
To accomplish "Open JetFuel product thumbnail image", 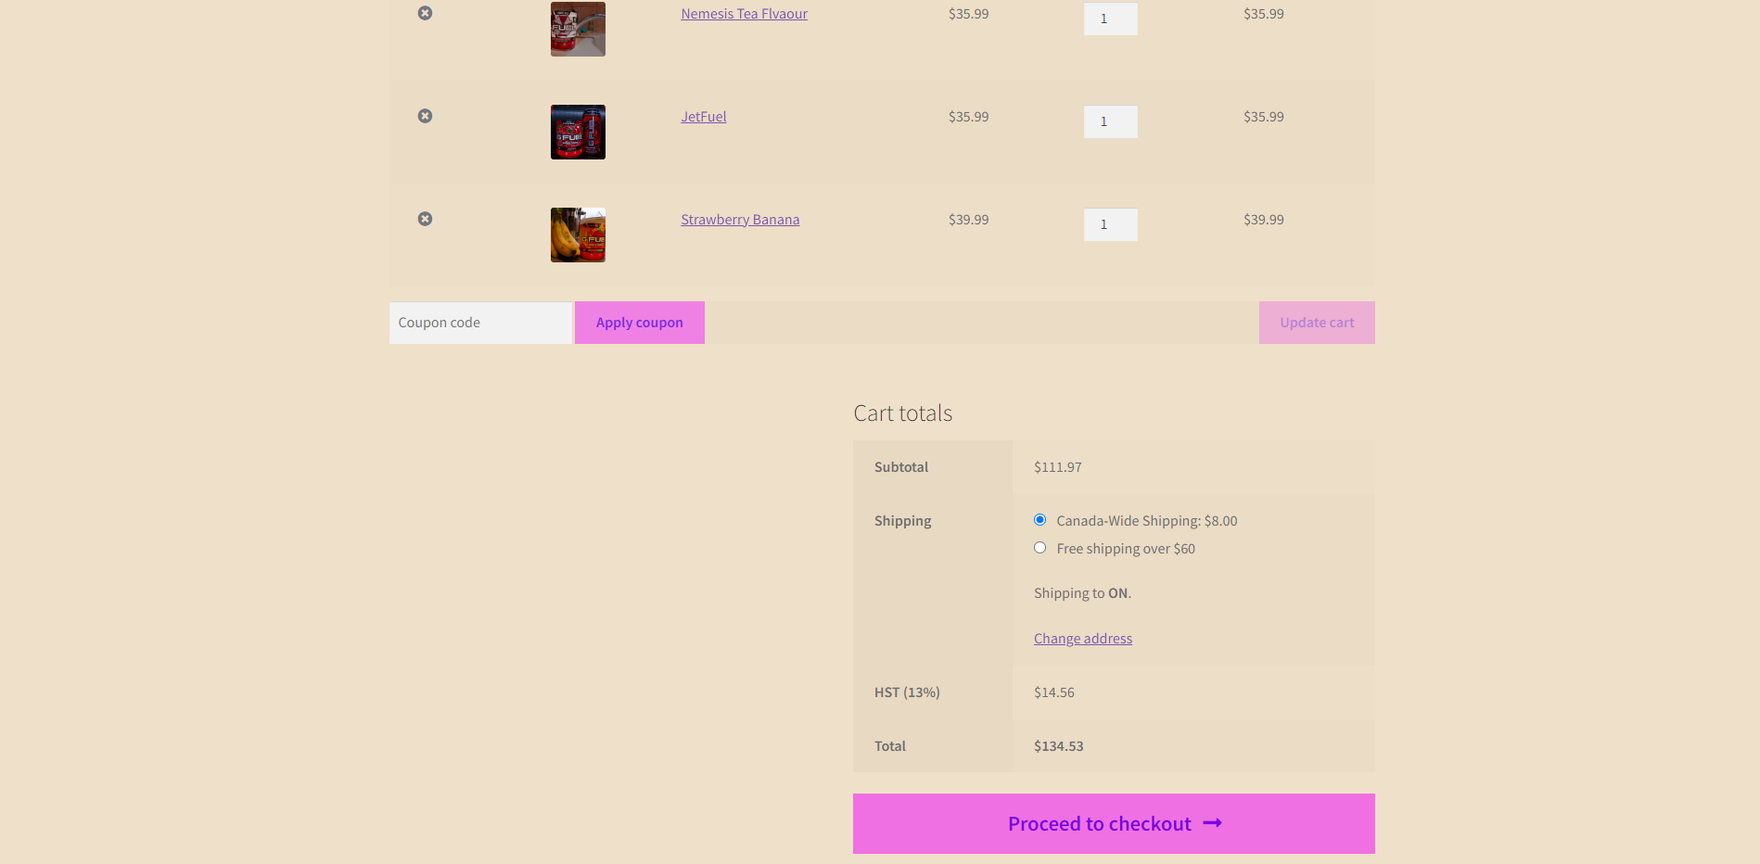I will (x=578, y=132).
